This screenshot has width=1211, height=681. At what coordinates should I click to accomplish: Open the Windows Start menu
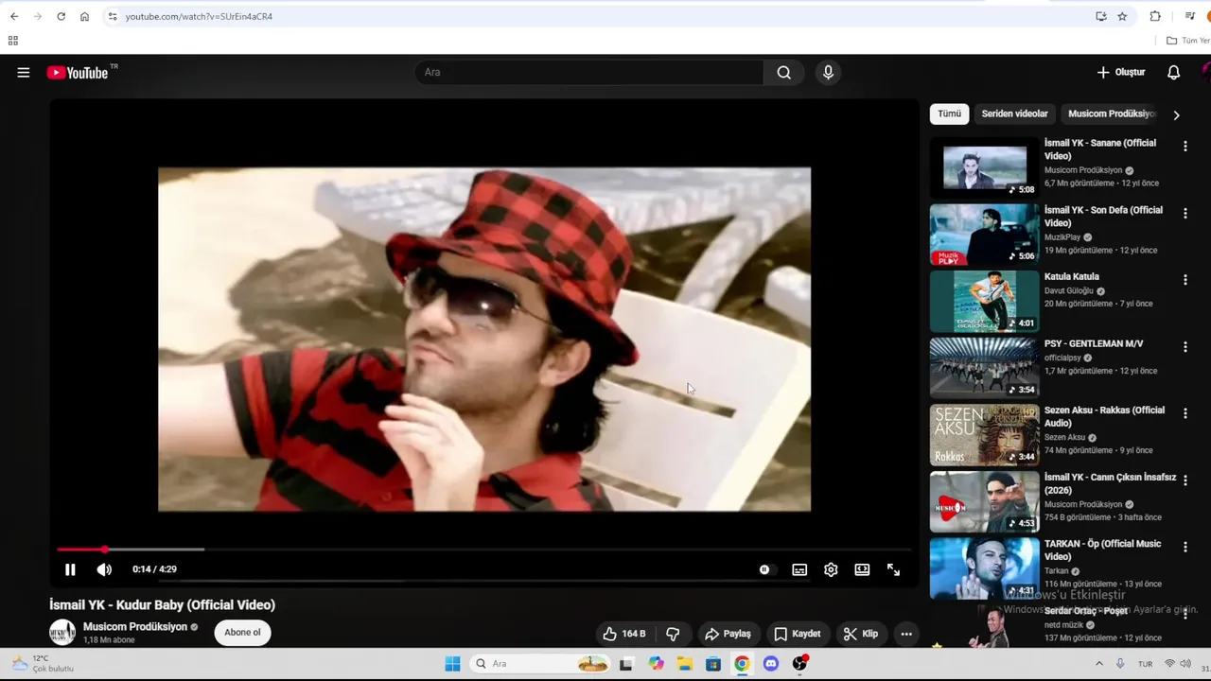coord(452,664)
